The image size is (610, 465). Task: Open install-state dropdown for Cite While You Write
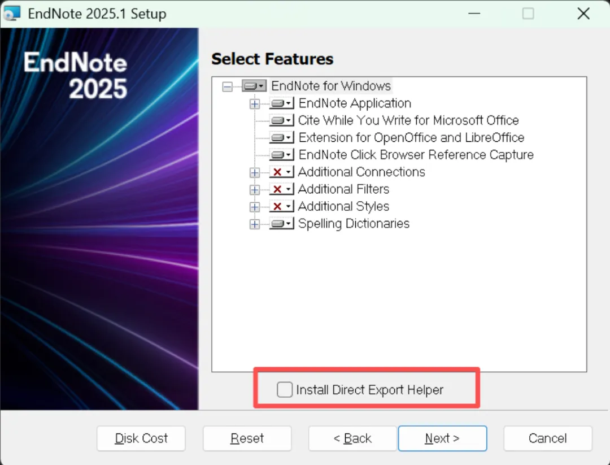[x=282, y=120]
